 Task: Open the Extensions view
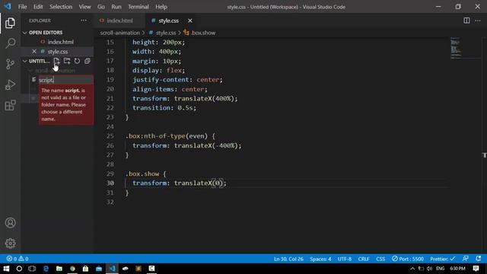10,105
